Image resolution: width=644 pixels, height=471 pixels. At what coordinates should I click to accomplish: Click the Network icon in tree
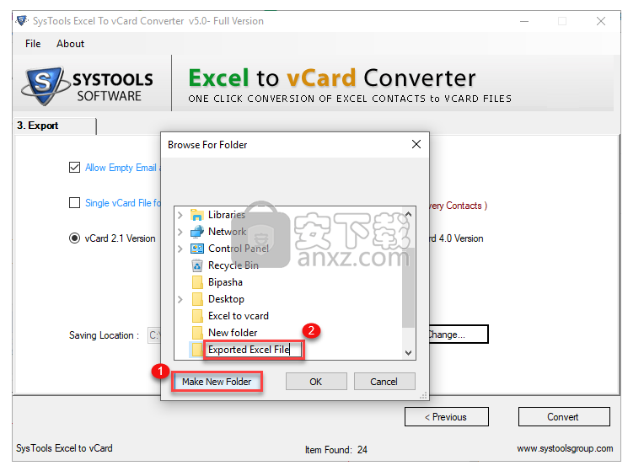197,232
